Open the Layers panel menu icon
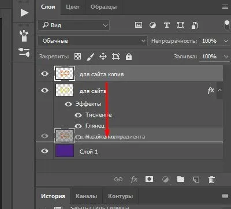Screen dimensions: 231x209 click(225, 6)
